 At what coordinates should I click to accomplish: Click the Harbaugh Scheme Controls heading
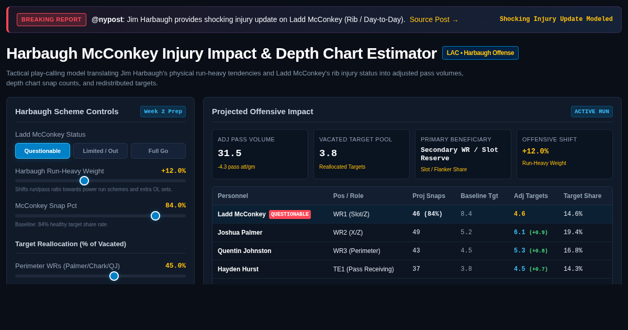67,111
